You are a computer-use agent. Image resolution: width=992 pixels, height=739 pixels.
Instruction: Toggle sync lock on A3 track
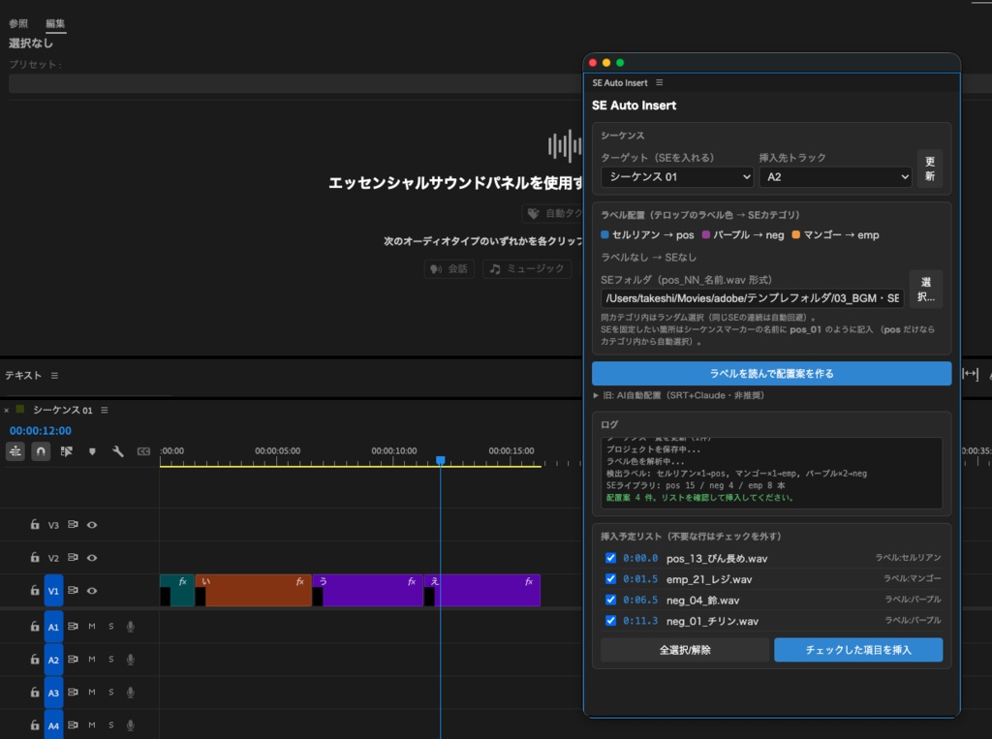tap(73, 693)
